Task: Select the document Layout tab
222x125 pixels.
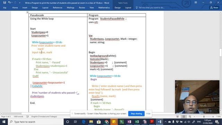Action: 45,8
